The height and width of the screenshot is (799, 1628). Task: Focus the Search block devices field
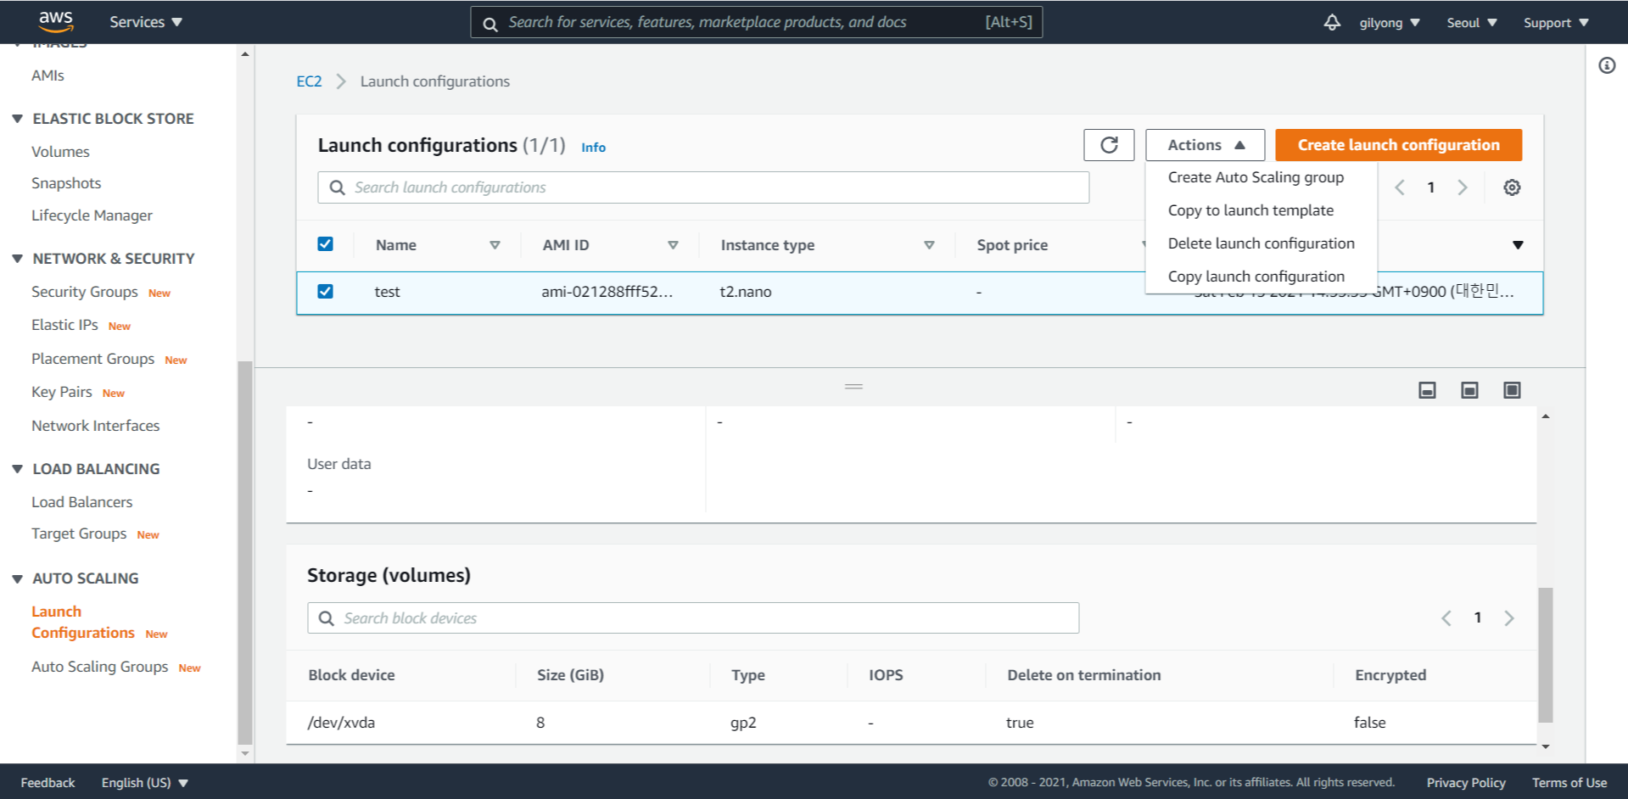pos(693,618)
